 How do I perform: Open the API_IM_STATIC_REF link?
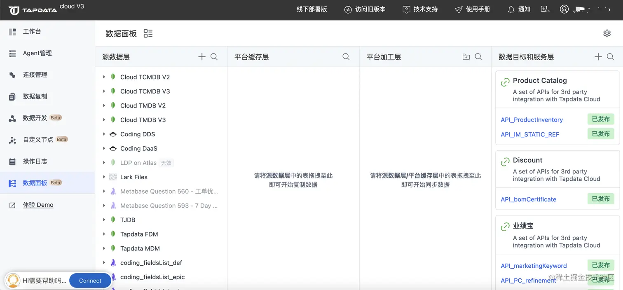coord(530,134)
